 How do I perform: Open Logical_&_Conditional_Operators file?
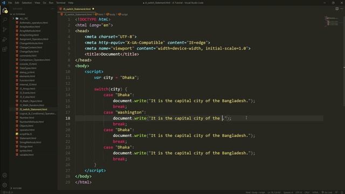tap(37, 114)
